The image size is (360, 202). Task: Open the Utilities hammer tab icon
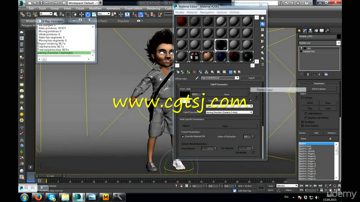click(x=328, y=31)
